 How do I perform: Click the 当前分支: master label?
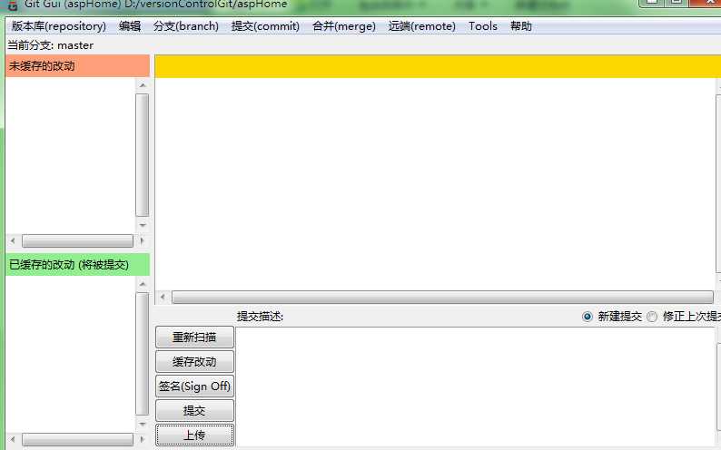click(x=51, y=45)
